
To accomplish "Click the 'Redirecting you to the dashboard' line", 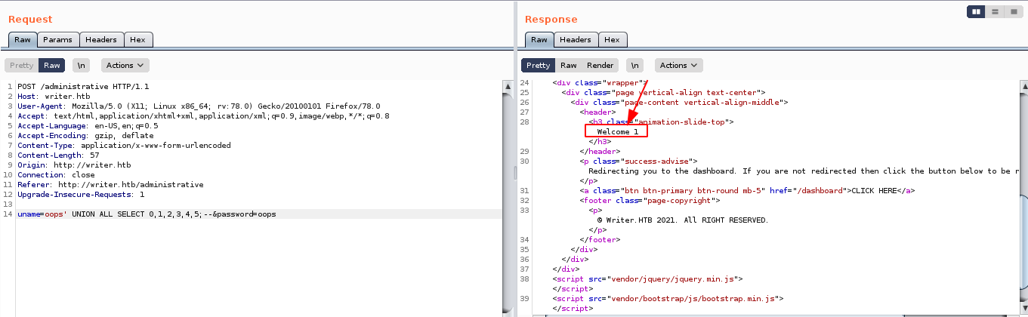I will click(804, 171).
